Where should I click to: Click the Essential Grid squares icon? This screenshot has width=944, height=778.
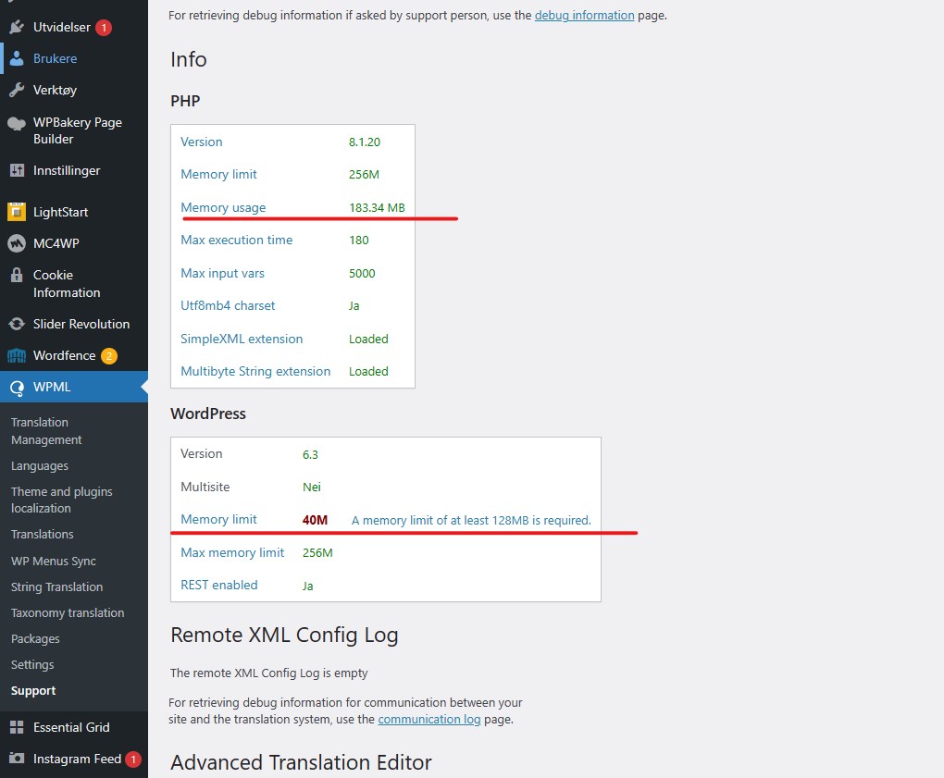click(17, 727)
